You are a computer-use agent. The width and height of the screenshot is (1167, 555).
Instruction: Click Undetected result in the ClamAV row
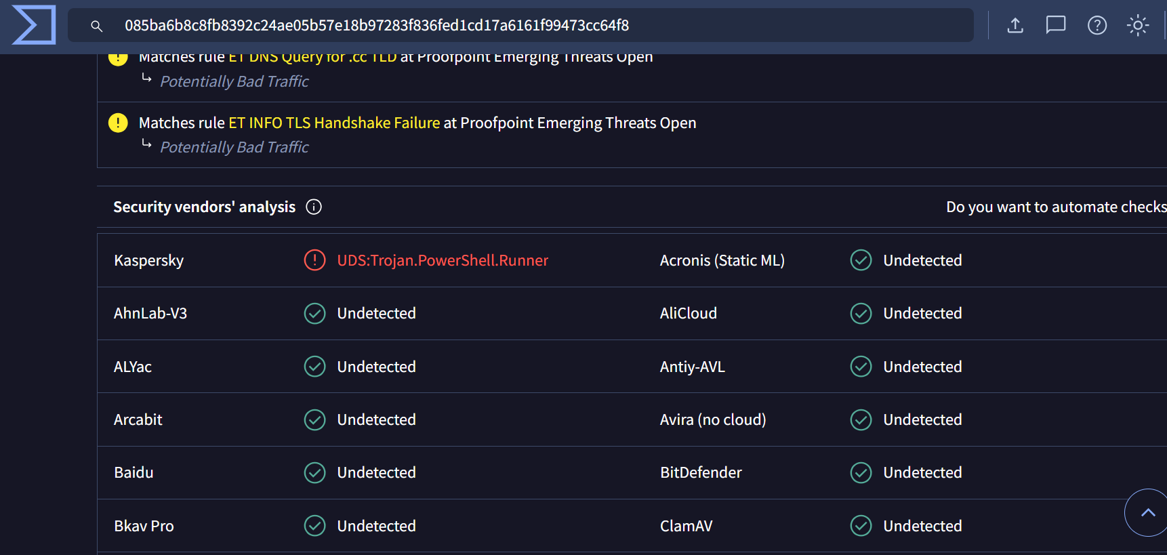click(x=922, y=526)
